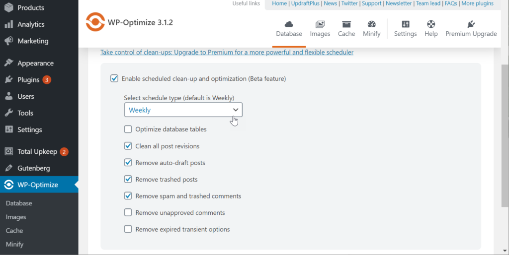Open the Cache archive box icon
The image size is (509, 255).
(x=346, y=24)
